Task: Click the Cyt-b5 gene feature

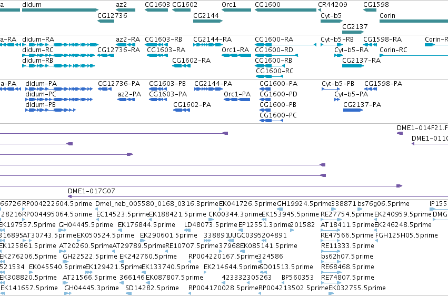Action: coord(332,21)
